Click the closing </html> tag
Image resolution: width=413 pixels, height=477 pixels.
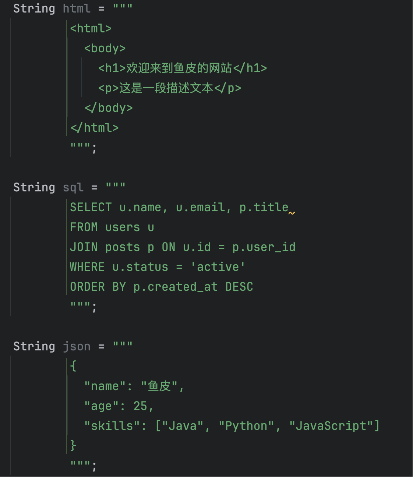pos(95,128)
